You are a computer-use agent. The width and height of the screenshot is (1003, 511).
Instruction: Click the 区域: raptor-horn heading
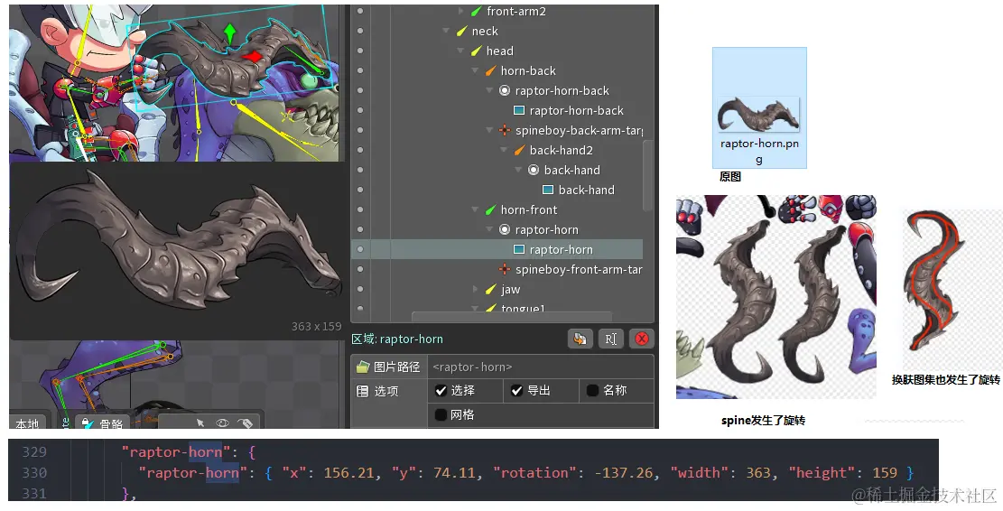[397, 339]
